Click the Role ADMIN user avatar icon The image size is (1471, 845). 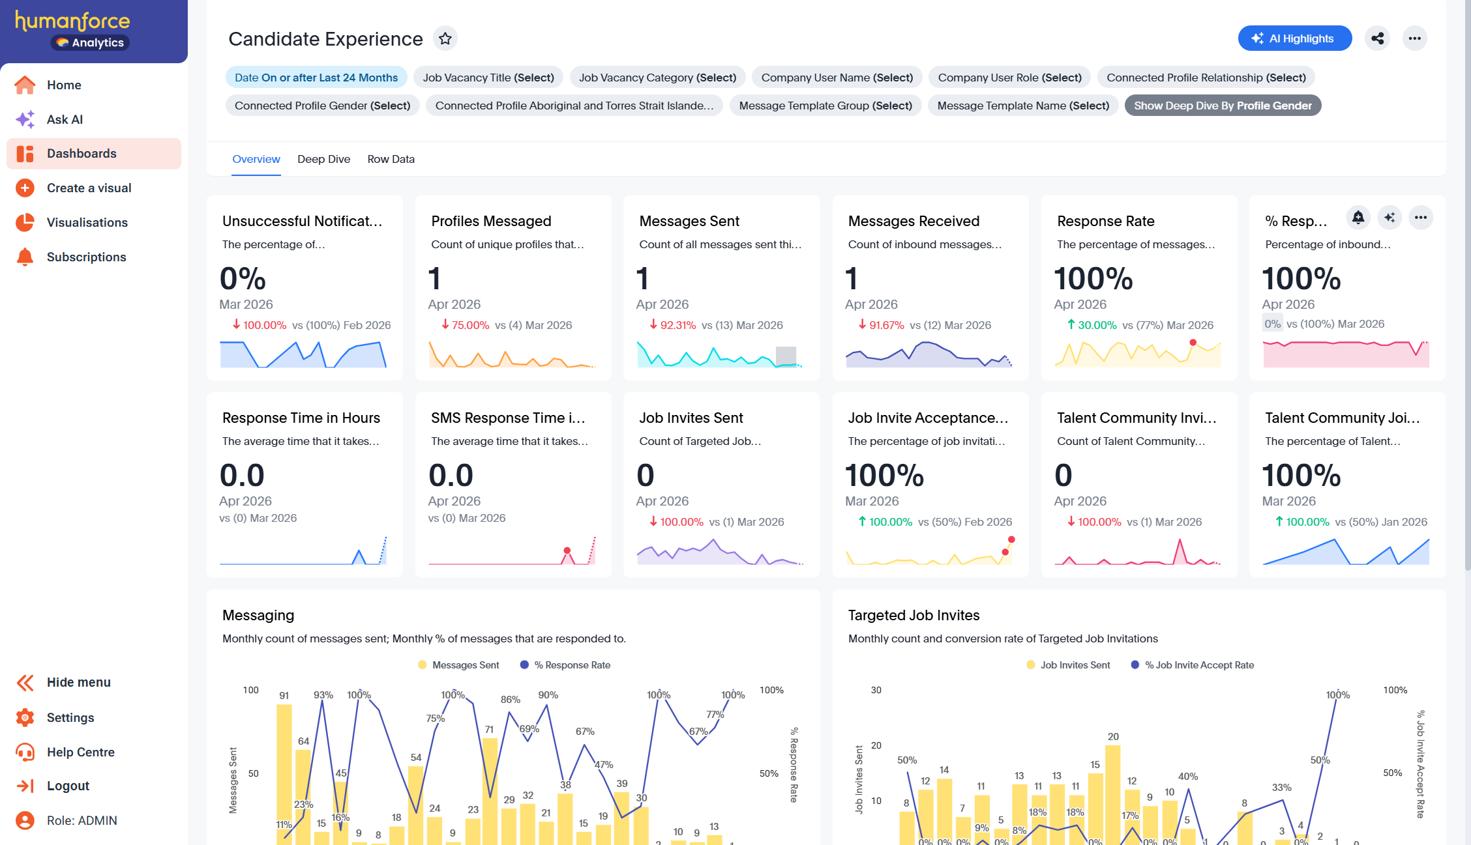pos(25,821)
